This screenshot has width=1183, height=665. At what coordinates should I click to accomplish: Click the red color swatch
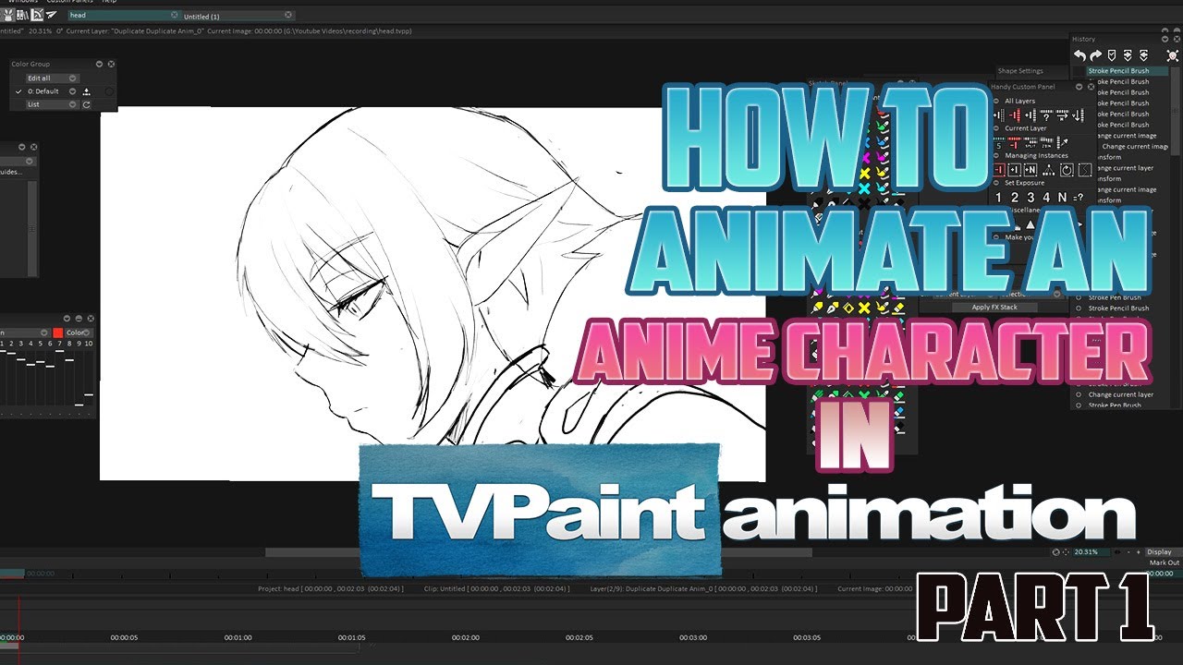tap(57, 332)
